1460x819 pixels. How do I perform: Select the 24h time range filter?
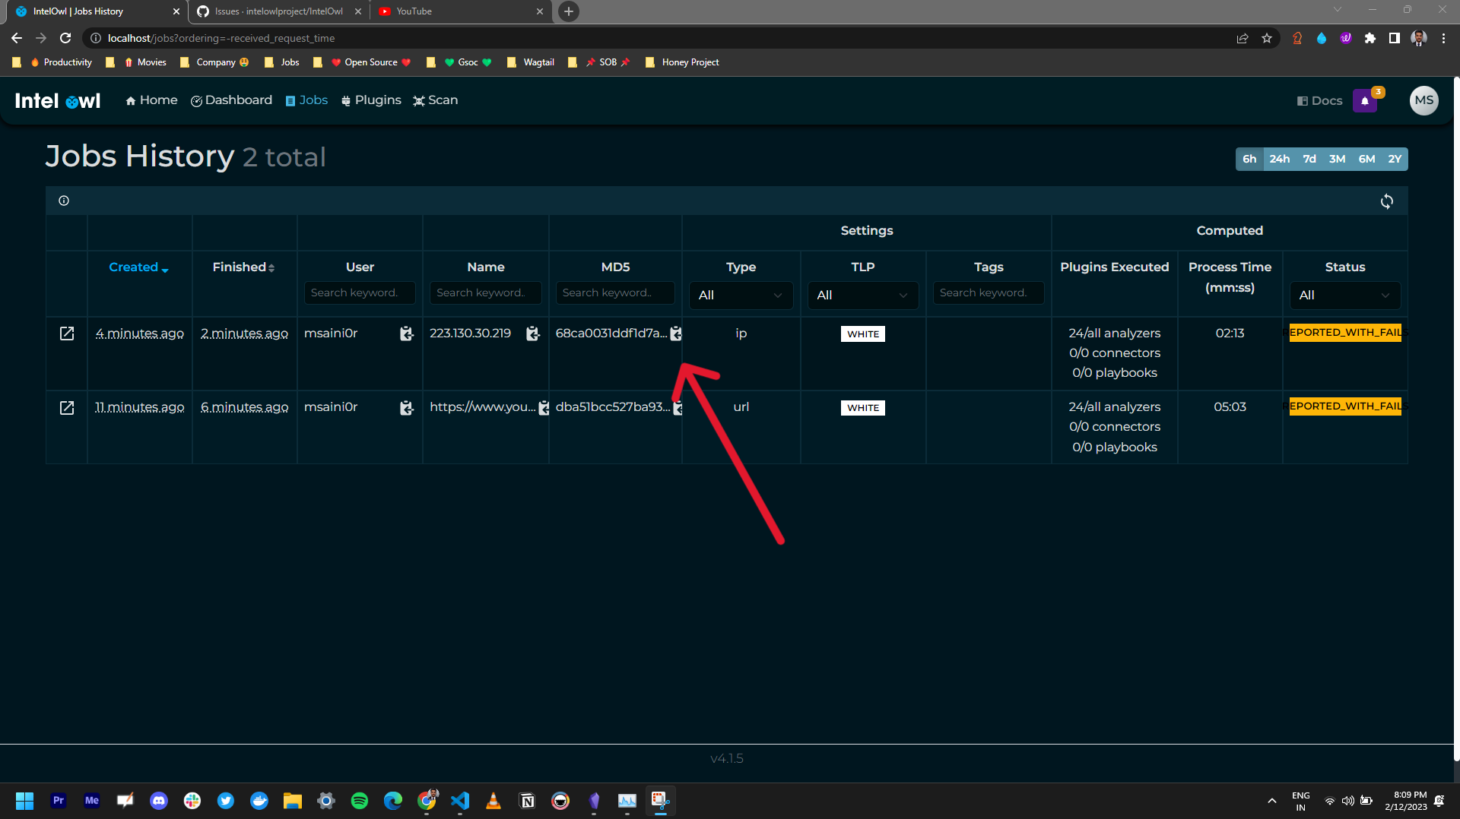pyautogui.click(x=1280, y=159)
